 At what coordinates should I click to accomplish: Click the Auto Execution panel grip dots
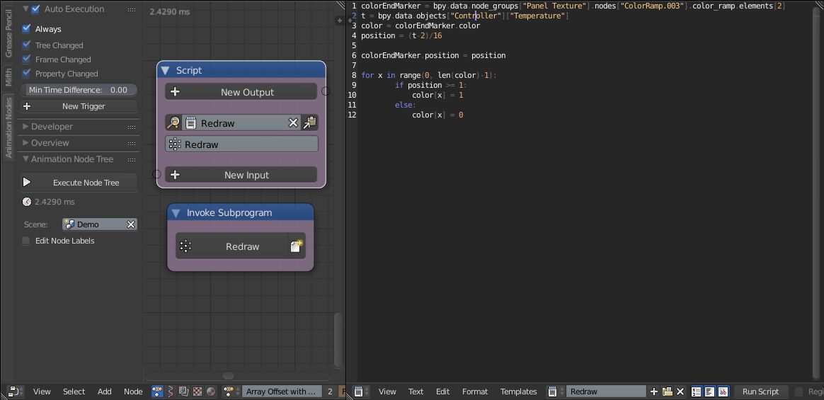click(132, 9)
